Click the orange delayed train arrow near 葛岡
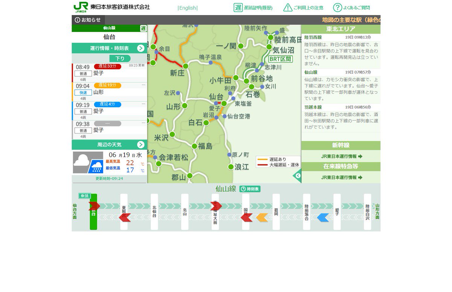This screenshot has height=292, width=452. (262, 217)
